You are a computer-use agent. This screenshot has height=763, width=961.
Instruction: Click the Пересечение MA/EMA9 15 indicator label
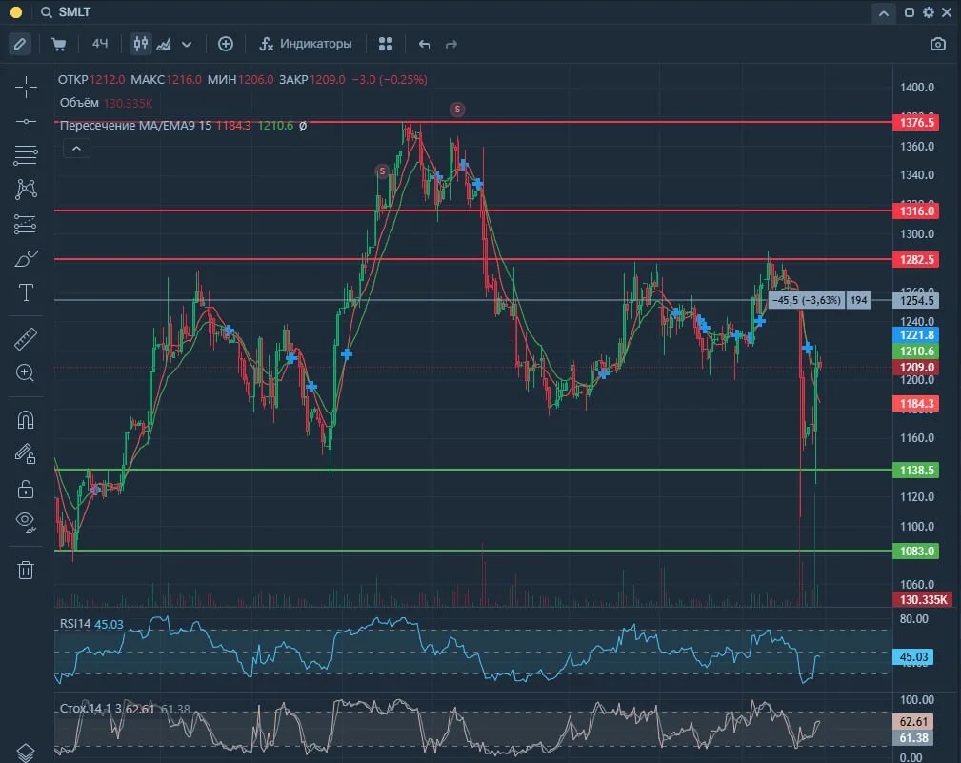point(135,126)
